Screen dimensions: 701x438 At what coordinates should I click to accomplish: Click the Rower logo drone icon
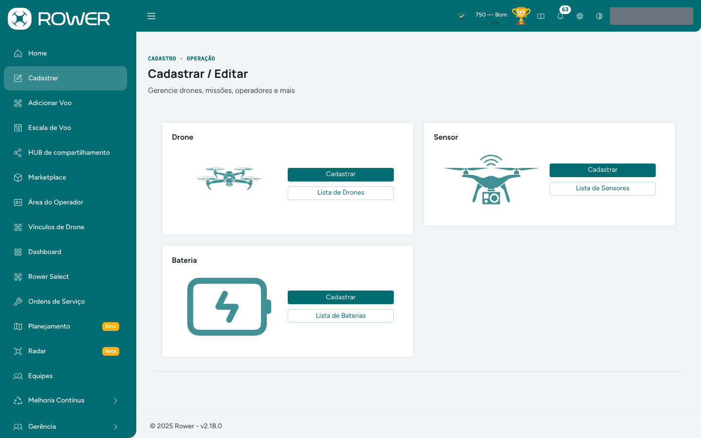(x=19, y=18)
